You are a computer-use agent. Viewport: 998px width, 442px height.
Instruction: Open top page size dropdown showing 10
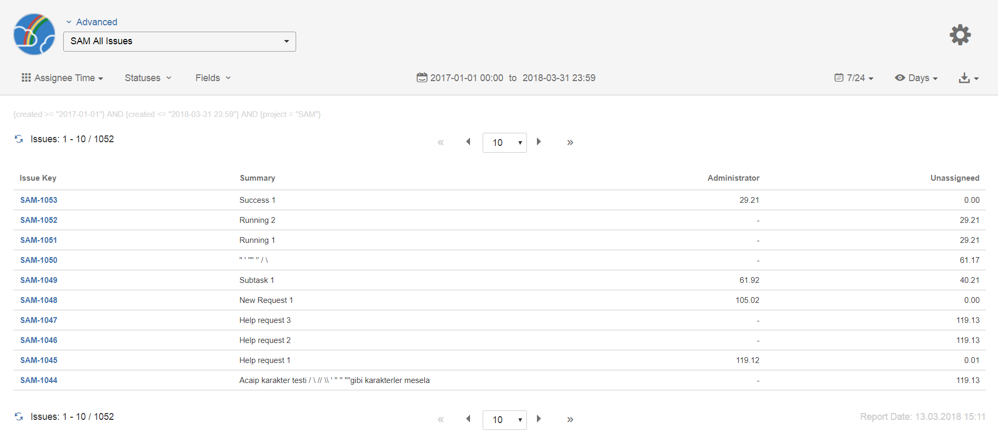pyautogui.click(x=504, y=143)
